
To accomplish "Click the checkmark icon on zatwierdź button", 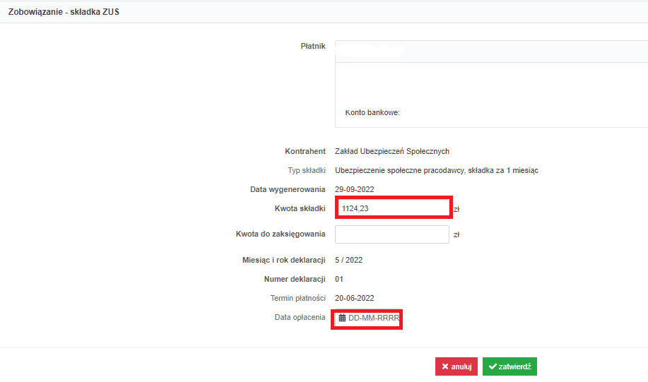I will pos(493,366).
